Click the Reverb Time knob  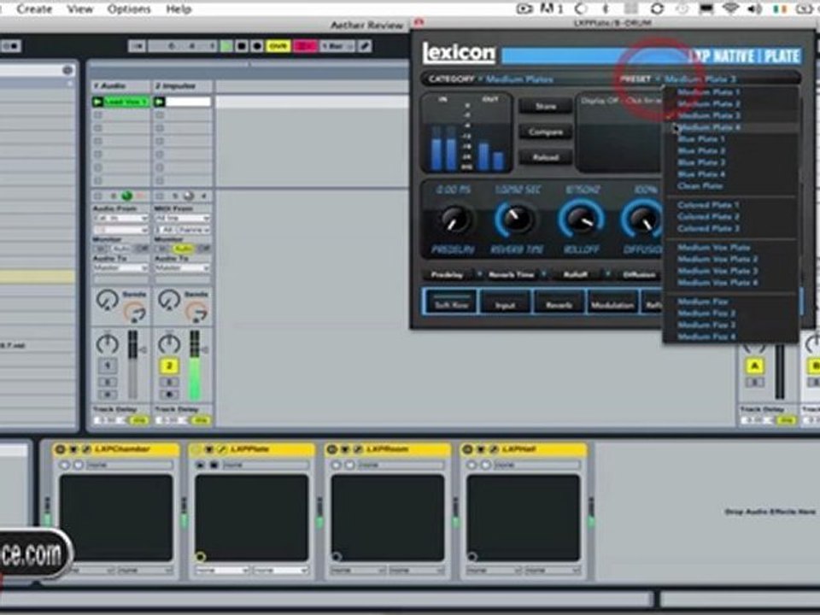point(516,220)
